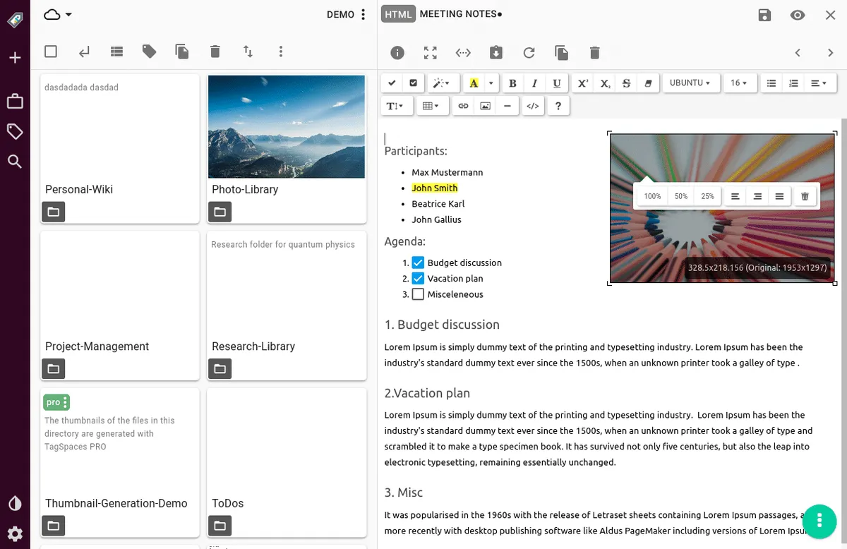Click the save file icon
The height and width of the screenshot is (549, 847).
tap(764, 15)
